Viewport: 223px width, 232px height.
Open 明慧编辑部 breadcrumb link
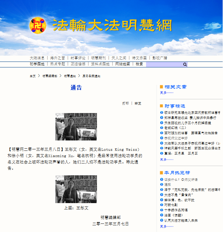pos(50,76)
